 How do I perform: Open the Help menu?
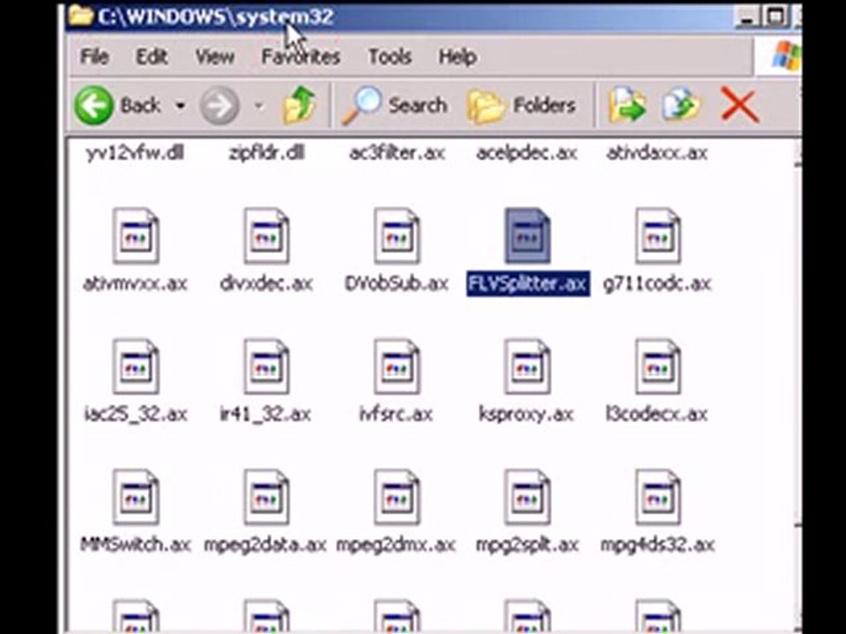click(457, 56)
